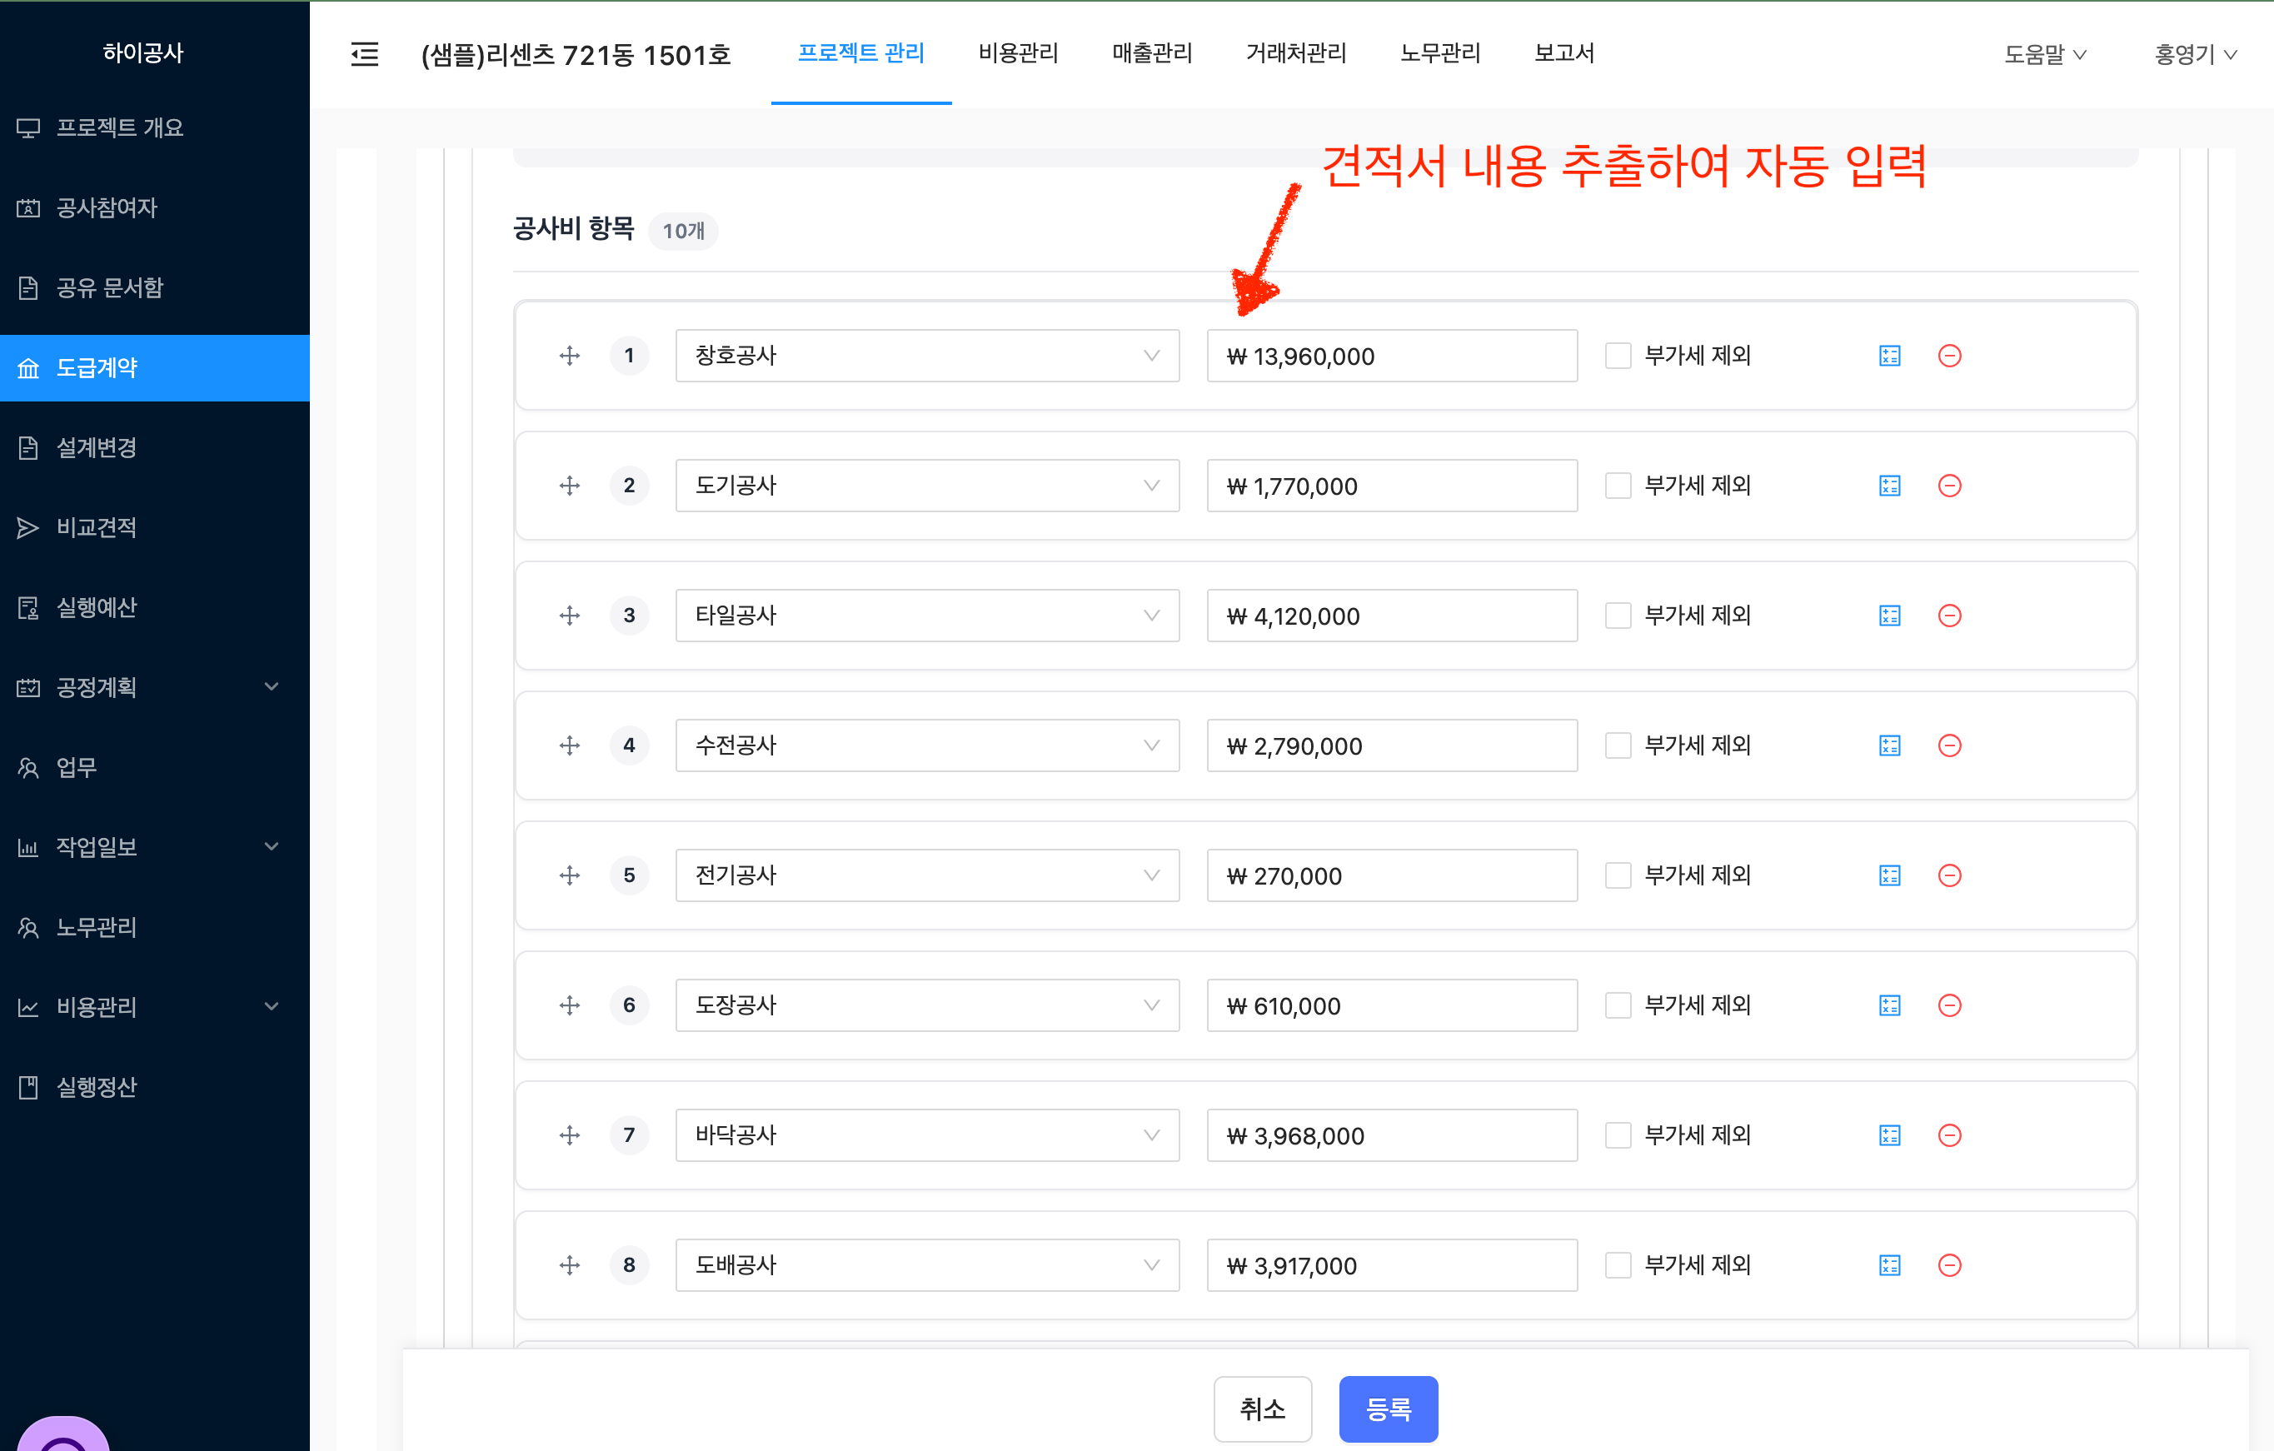Click the move handle icon of row 7
2274x1451 pixels.
(570, 1134)
